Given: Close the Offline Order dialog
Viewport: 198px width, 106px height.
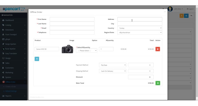Looking at the screenshot, I should click(x=165, y=12).
